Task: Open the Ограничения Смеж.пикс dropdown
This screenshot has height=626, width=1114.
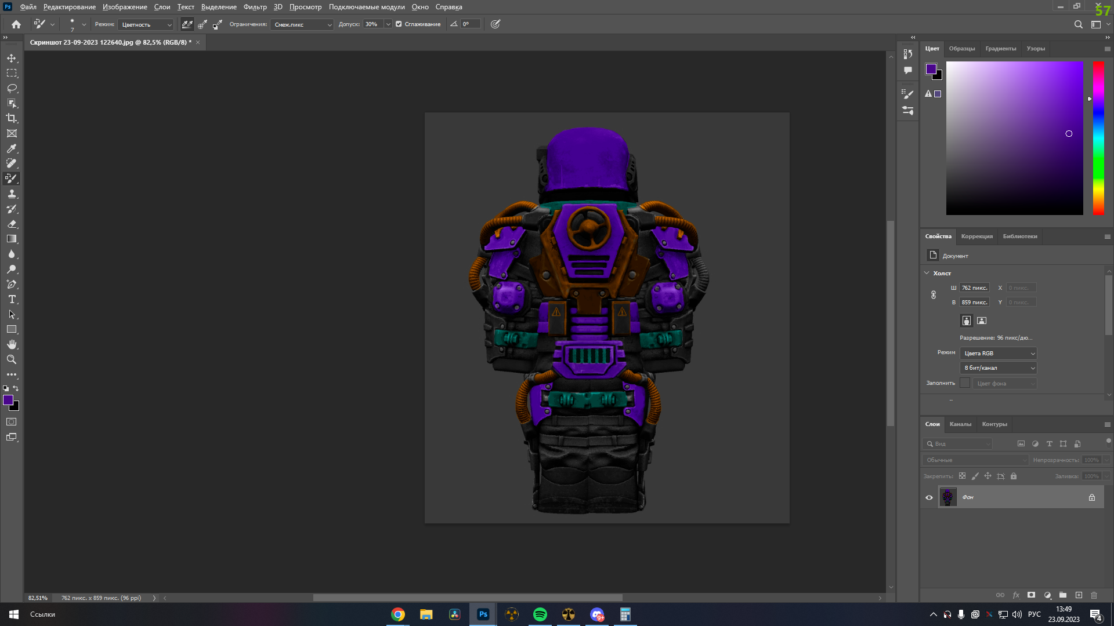Action: click(302, 24)
